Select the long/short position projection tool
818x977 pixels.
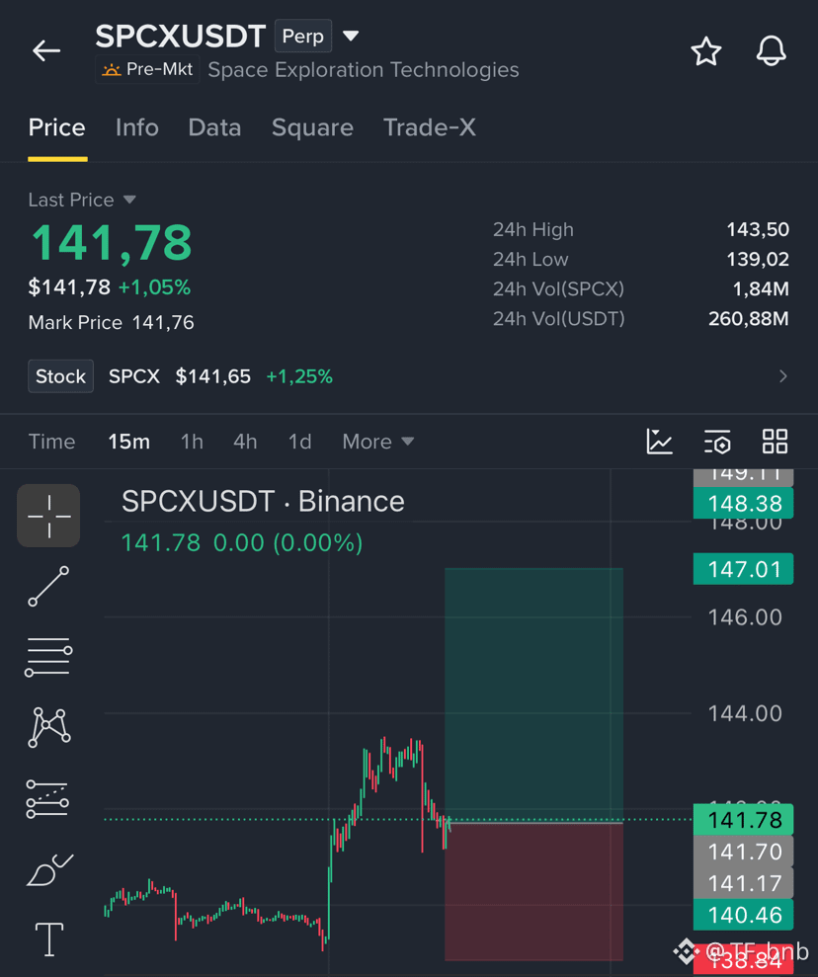pos(47,799)
